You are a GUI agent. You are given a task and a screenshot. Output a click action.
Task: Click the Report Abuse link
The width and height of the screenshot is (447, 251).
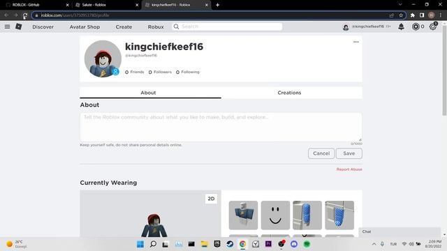pyautogui.click(x=349, y=169)
